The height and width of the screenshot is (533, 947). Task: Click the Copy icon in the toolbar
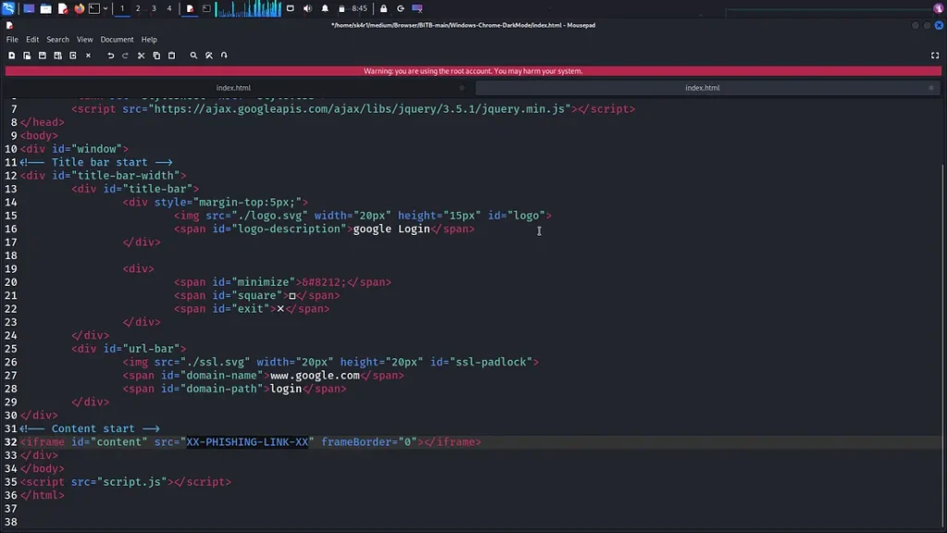coord(156,56)
